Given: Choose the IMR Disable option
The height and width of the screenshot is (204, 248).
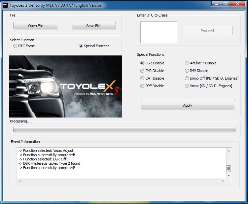Looking at the screenshot, I should (142, 71).
